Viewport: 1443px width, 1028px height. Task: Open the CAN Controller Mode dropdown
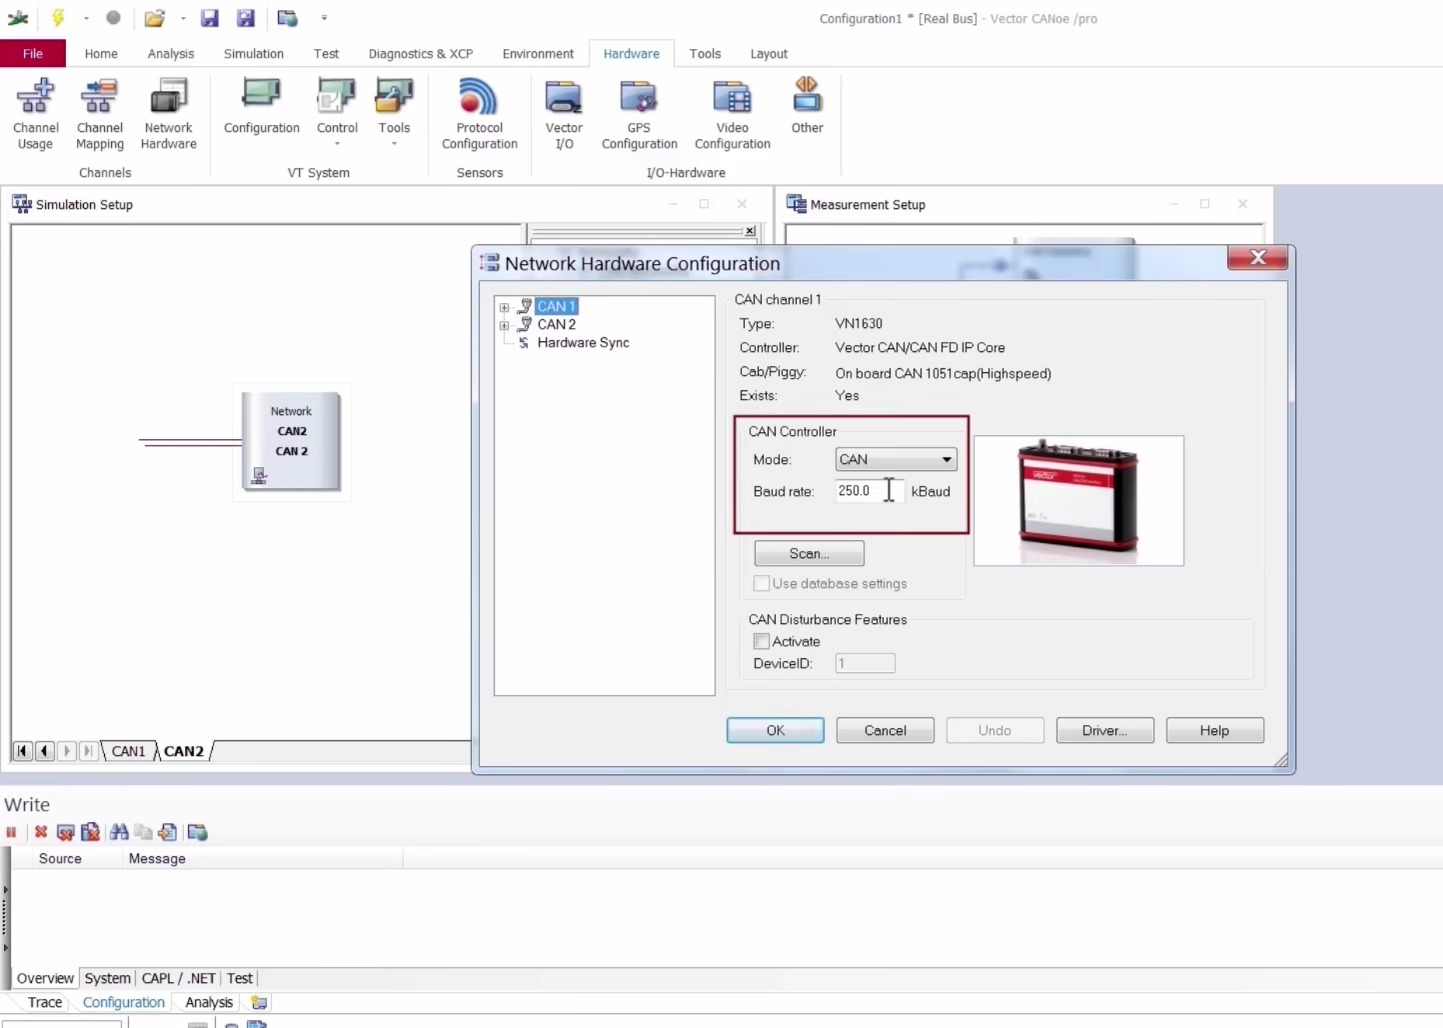[895, 459]
